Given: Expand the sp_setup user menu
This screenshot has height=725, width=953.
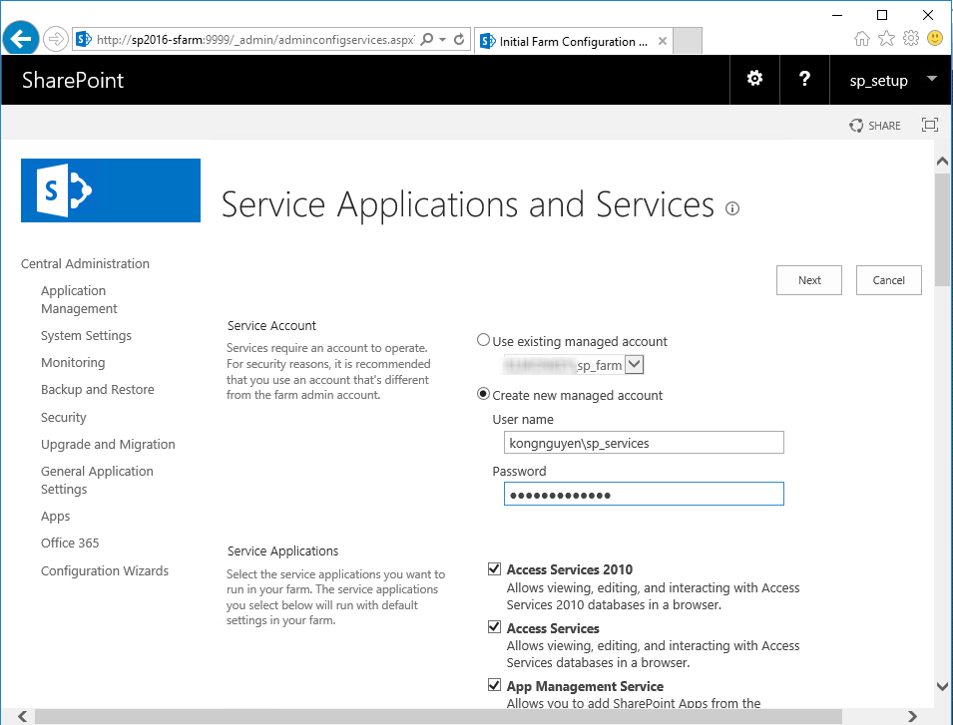Looking at the screenshot, I should pyautogui.click(x=891, y=80).
